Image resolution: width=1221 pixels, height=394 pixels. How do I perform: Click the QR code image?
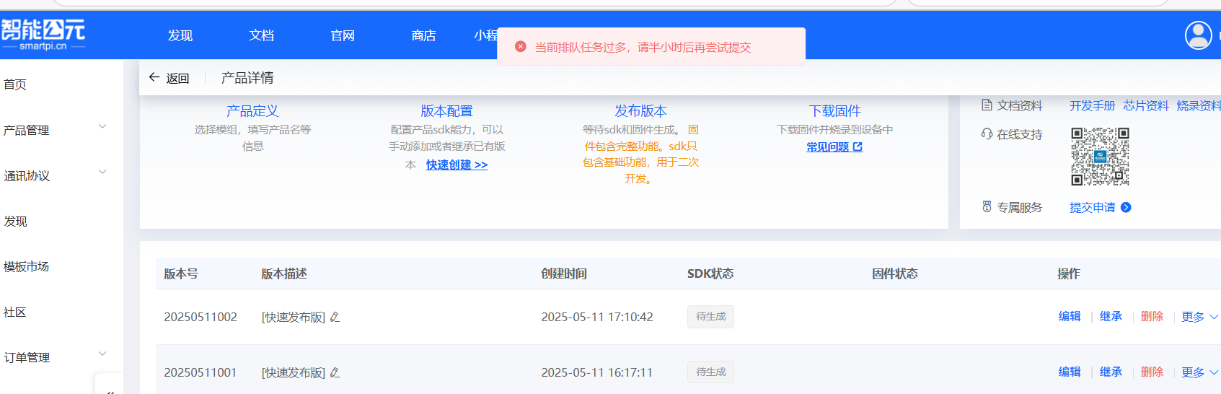pyautogui.click(x=1099, y=157)
